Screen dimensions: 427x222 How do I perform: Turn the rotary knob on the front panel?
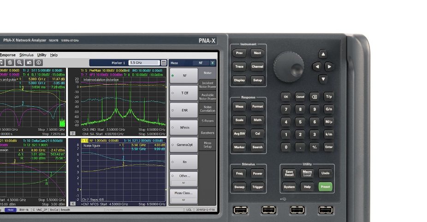point(289,67)
